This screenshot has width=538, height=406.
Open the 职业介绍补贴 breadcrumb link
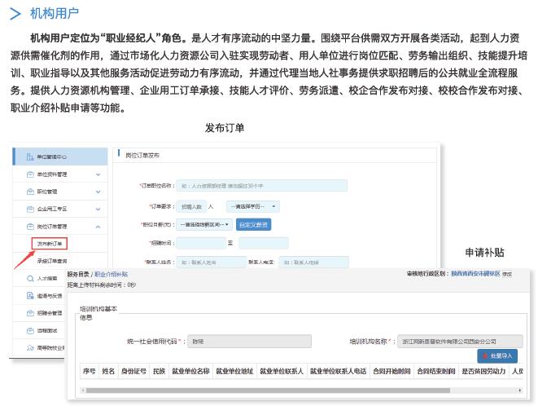112,275
